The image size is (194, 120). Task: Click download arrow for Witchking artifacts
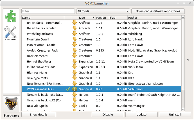(75, 34)
